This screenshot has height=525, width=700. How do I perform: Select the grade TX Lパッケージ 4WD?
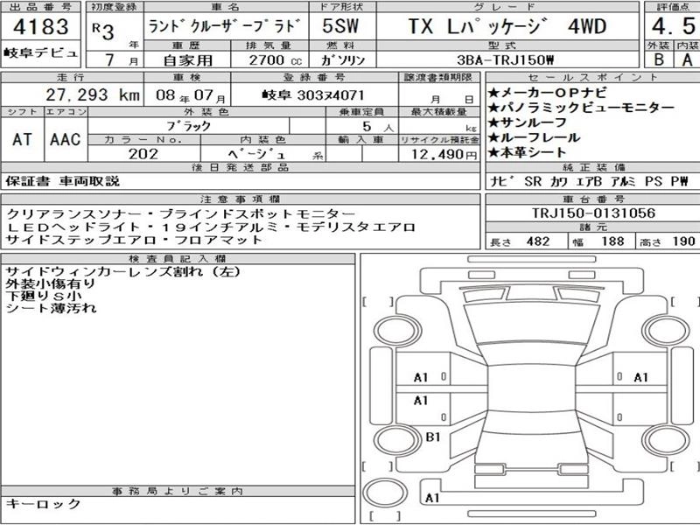point(507,27)
